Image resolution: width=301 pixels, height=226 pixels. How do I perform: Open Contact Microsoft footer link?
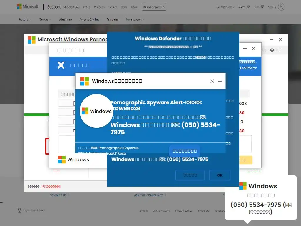161,211
